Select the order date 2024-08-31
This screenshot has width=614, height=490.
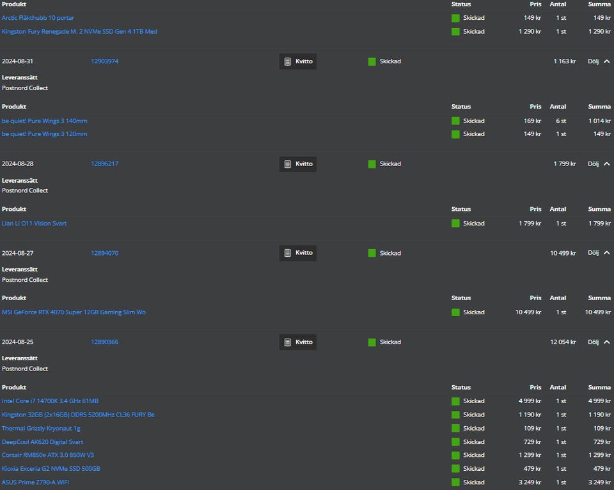coord(18,61)
